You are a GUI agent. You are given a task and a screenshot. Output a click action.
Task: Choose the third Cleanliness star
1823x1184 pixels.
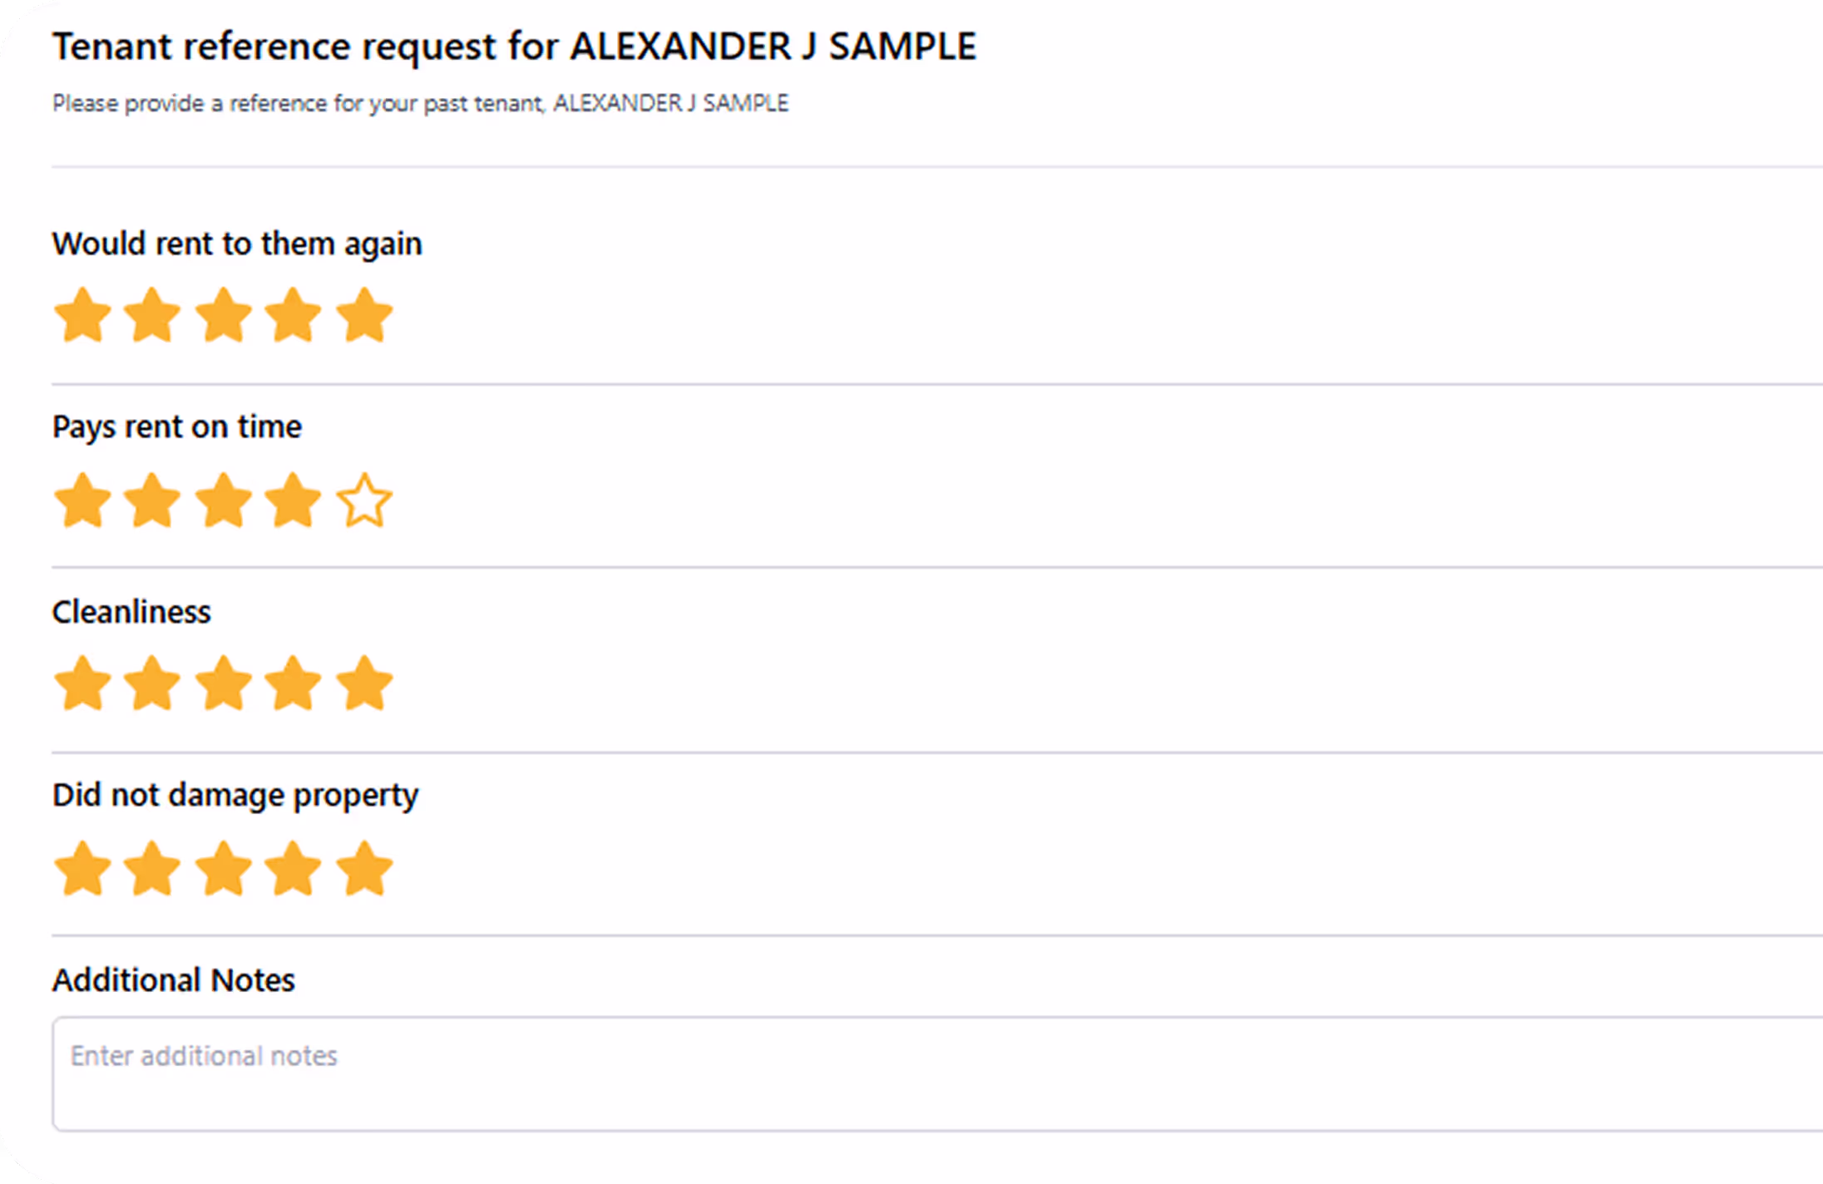pos(223,684)
